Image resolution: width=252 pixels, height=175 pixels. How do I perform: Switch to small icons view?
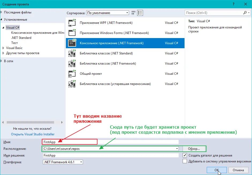(133, 13)
